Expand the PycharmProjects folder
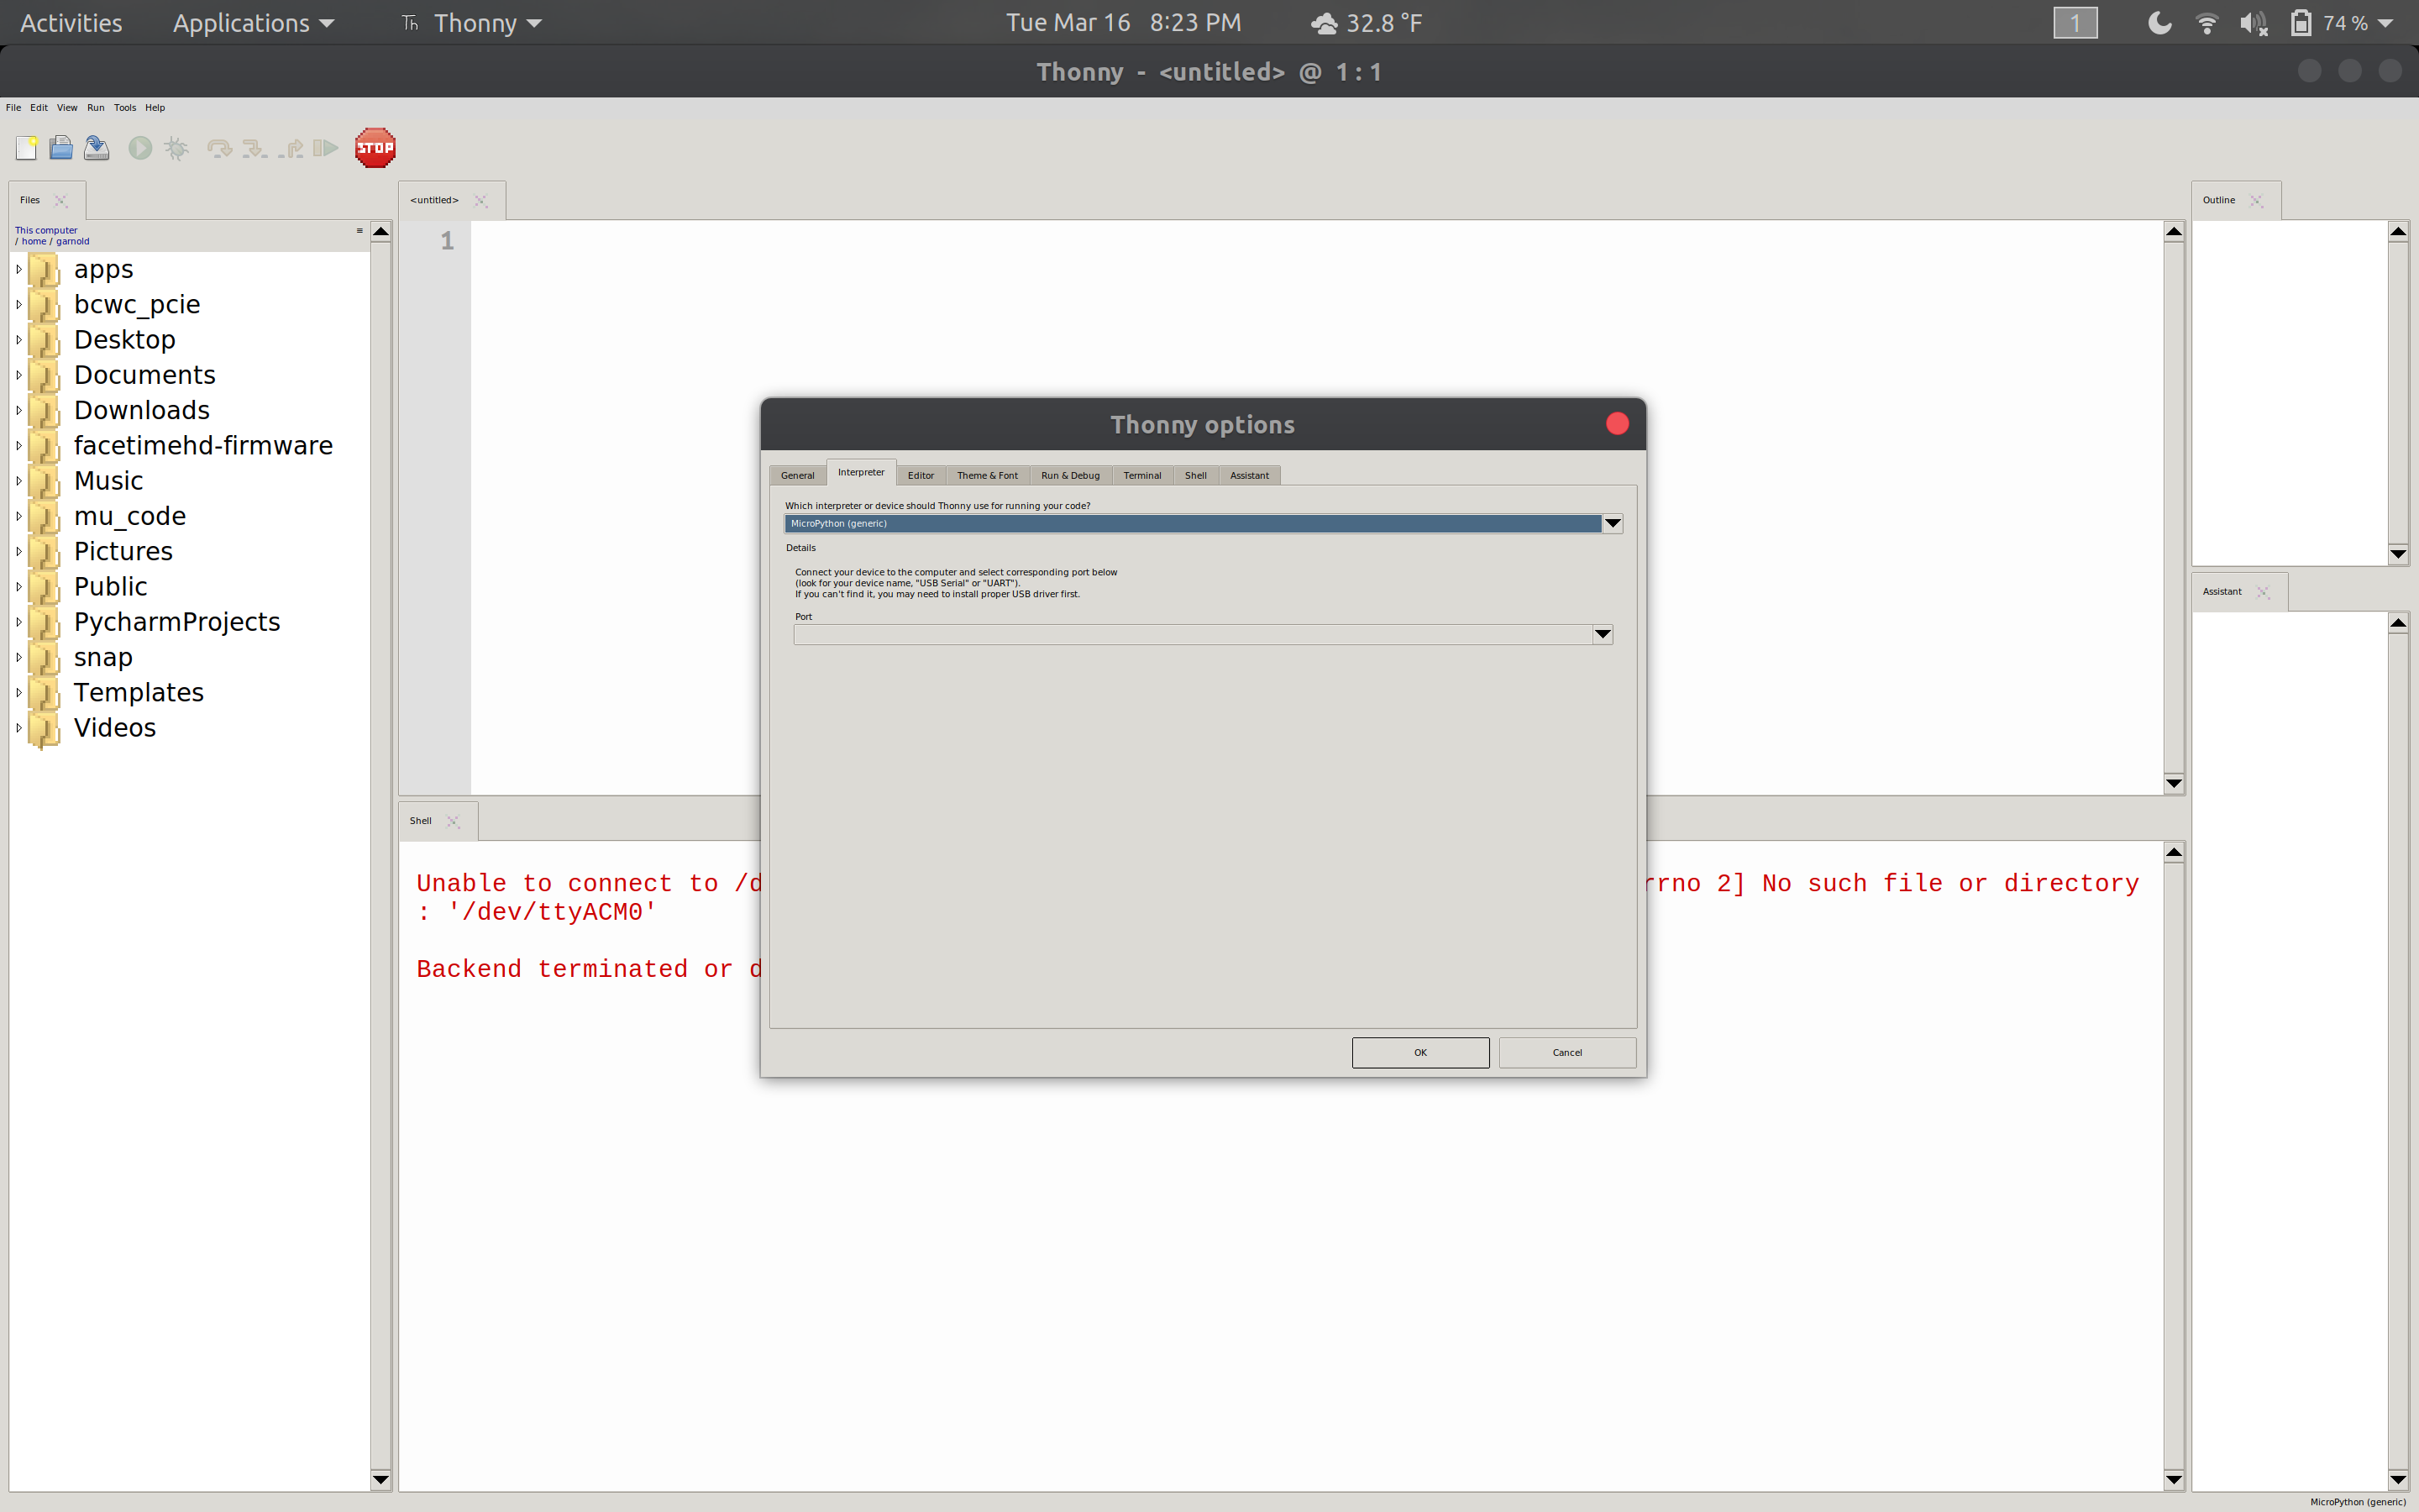The height and width of the screenshot is (1512, 2419). point(18,622)
